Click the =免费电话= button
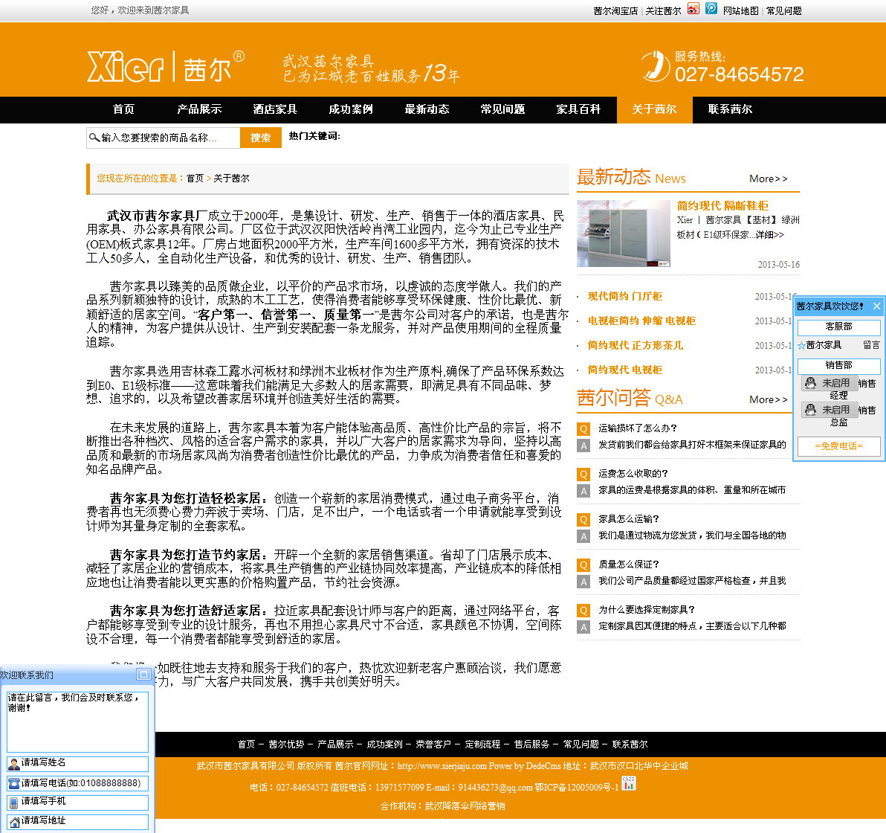The width and height of the screenshot is (886, 833). tap(838, 446)
